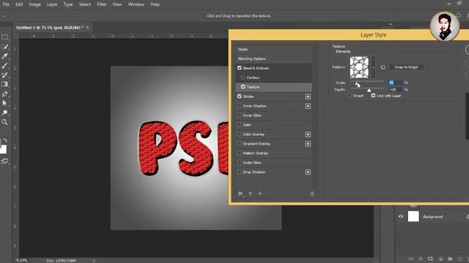Create new group folder icon
This screenshot has height=263, width=469.
click(x=450, y=259)
